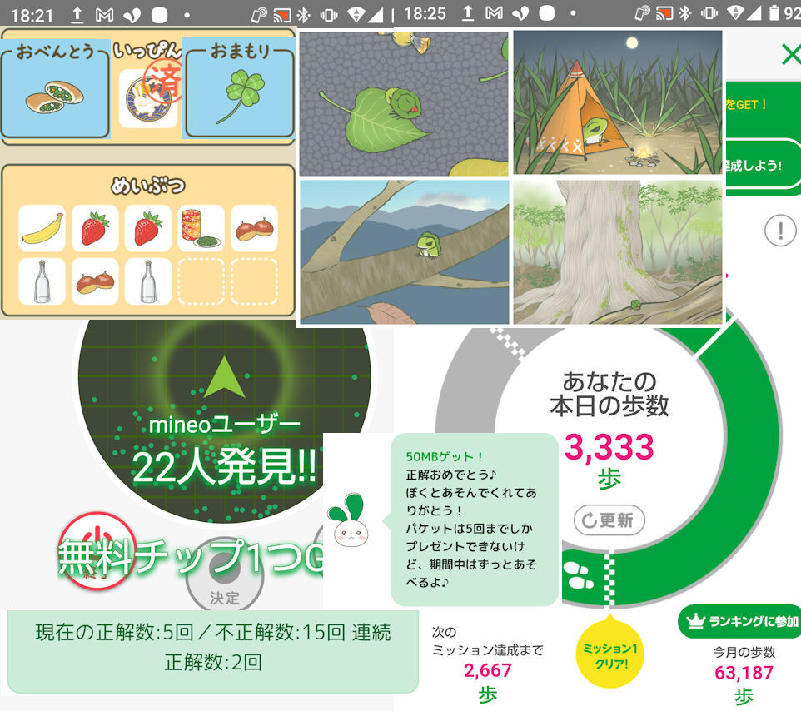The height and width of the screenshot is (711, 801).
Task: Tap the 18:21 clock text
Action: coord(32,16)
